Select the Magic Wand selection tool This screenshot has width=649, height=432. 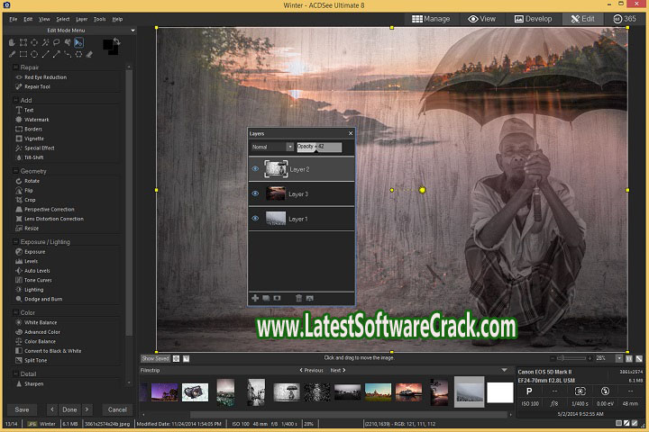click(x=45, y=42)
